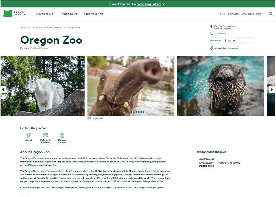
Task: Jump to Related Content icon
Action: (x=62, y=138)
